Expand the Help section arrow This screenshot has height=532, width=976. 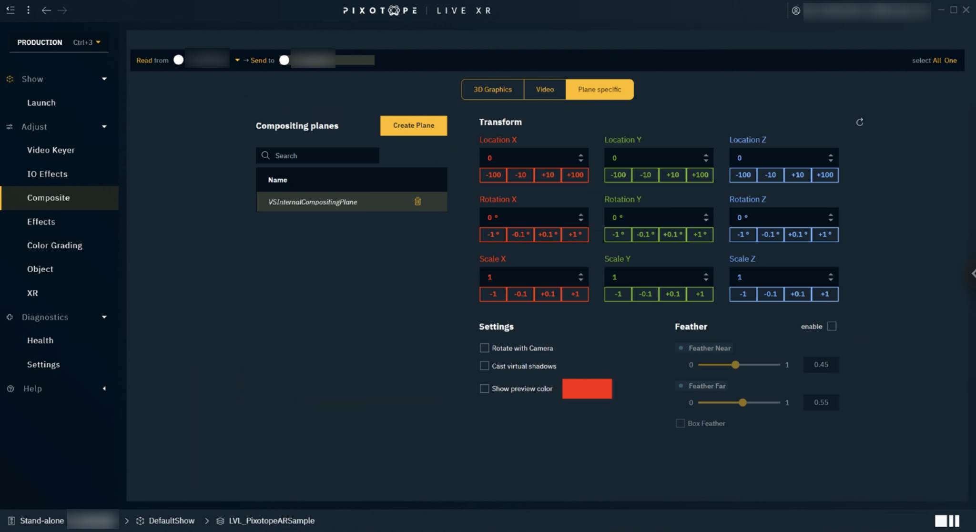click(104, 389)
